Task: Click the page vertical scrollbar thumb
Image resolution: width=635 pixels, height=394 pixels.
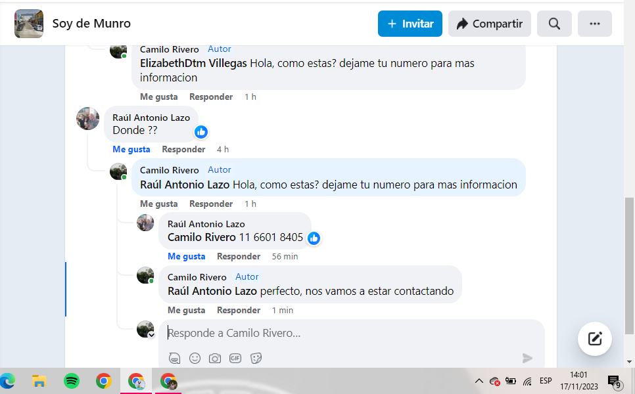Action: pos(629,266)
